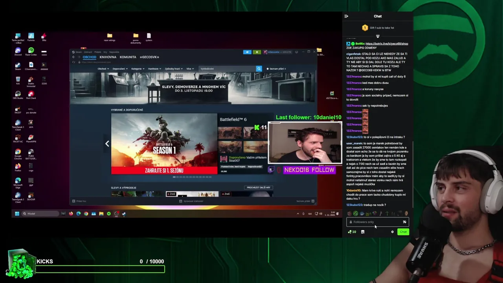Launch the Fortnite desktop shortcut
The width and height of the screenshot is (503, 283).
click(31, 37)
